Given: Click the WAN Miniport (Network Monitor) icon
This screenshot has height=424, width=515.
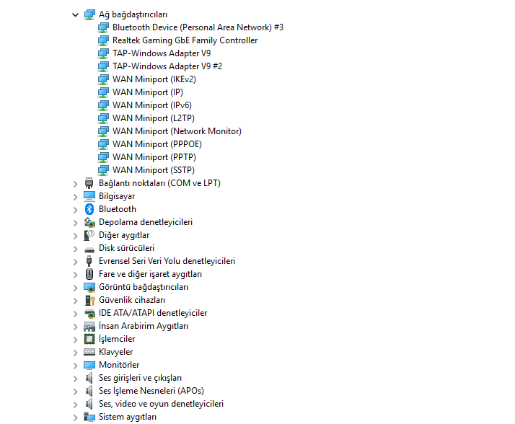Looking at the screenshot, I should pos(103,131).
